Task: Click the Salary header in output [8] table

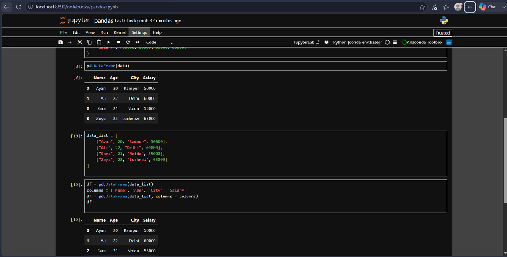Action: 149,78
